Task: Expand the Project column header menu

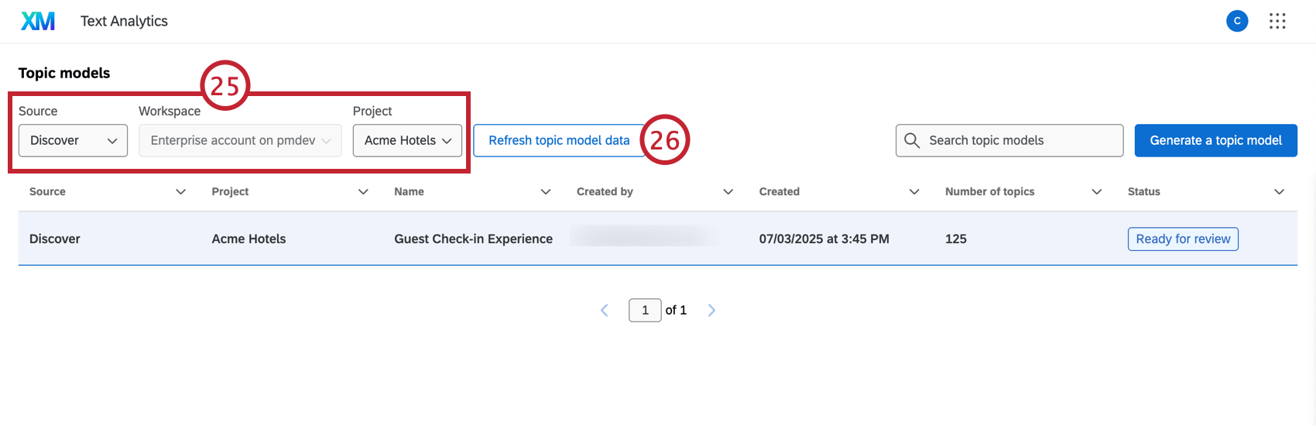Action: click(x=363, y=192)
